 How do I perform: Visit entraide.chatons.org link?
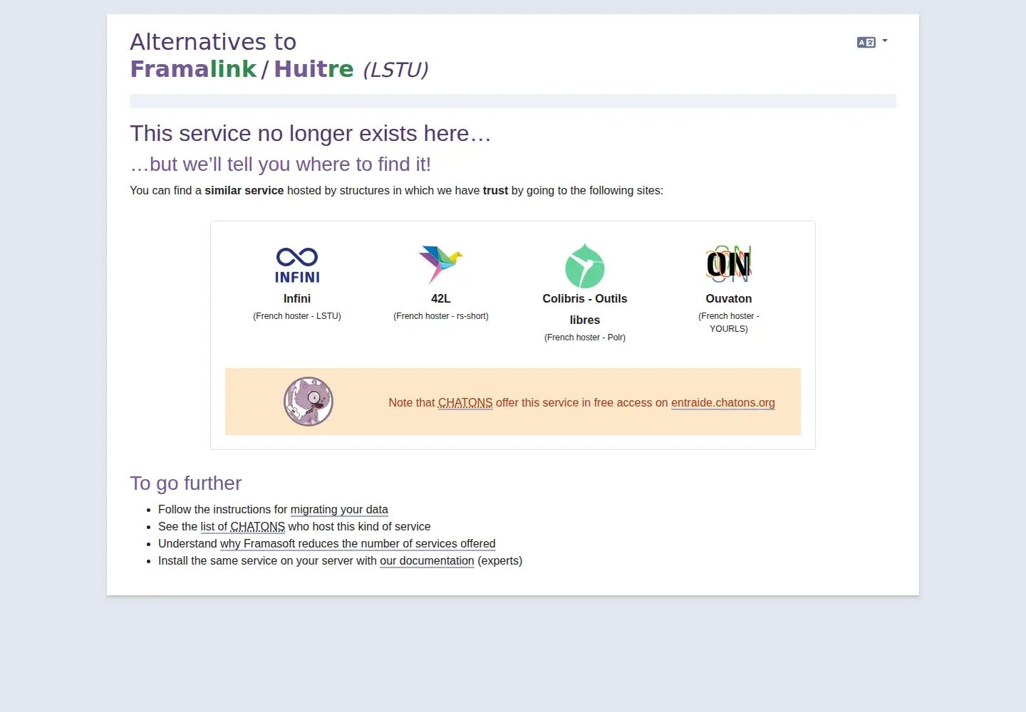click(723, 403)
